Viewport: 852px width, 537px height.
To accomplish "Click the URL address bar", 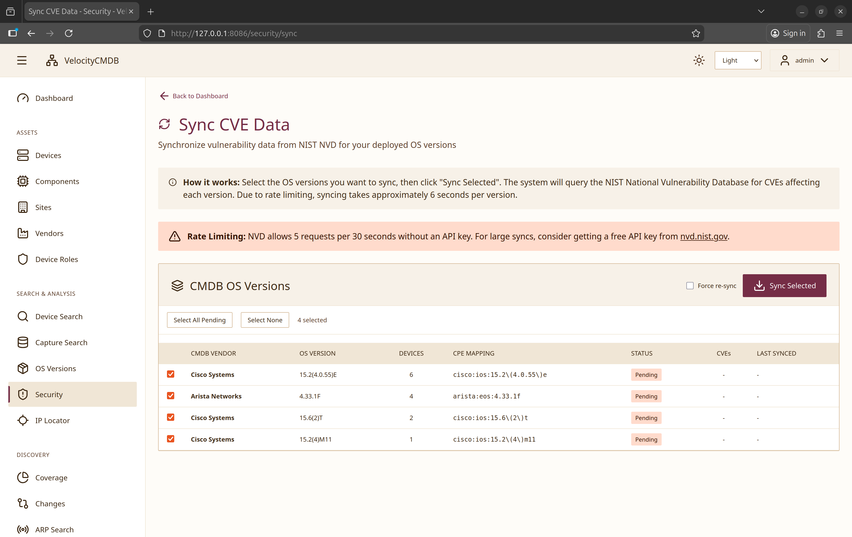I will [x=421, y=33].
